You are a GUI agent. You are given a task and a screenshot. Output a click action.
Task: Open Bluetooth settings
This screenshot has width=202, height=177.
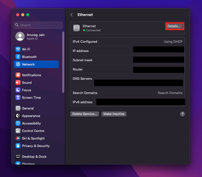[x=36, y=57]
